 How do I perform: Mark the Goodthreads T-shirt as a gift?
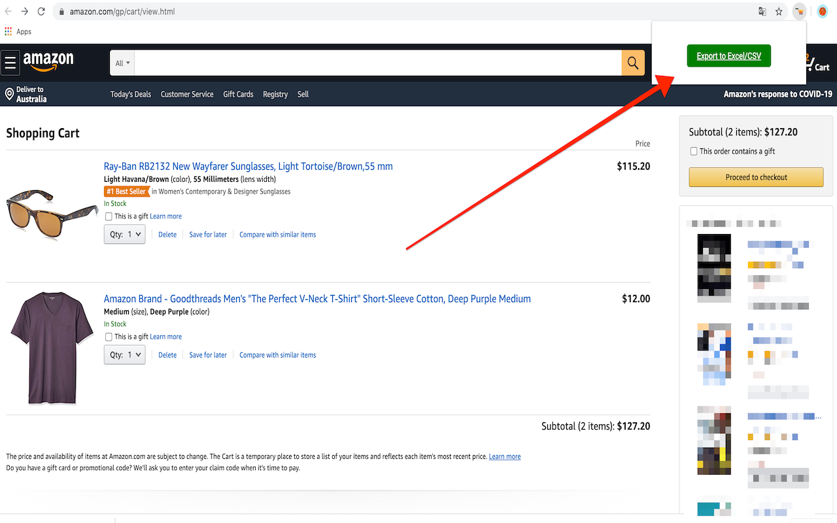pos(109,337)
